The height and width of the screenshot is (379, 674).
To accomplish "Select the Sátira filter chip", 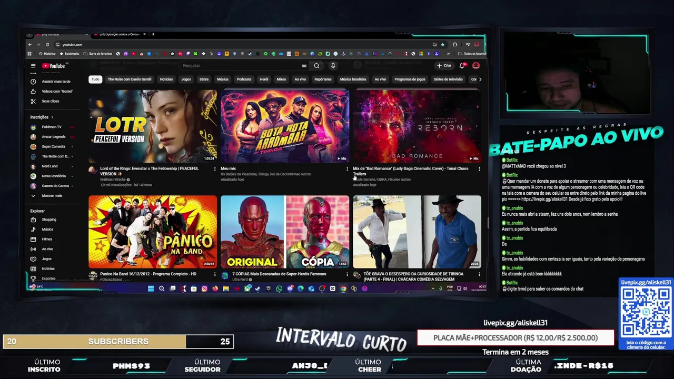I will (204, 79).
